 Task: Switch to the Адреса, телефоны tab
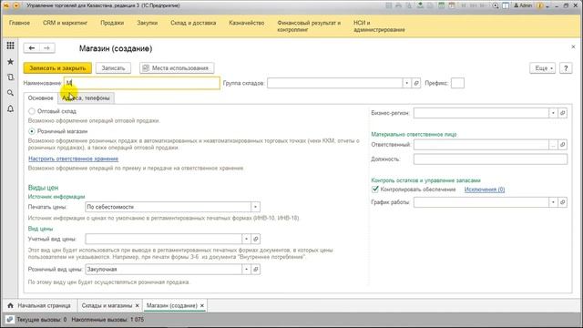[x=86, y=97]
